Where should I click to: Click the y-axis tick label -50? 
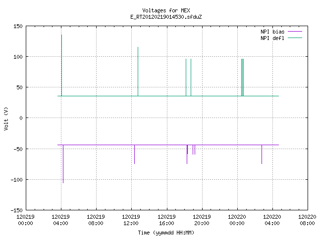click(x=18, y=149)
